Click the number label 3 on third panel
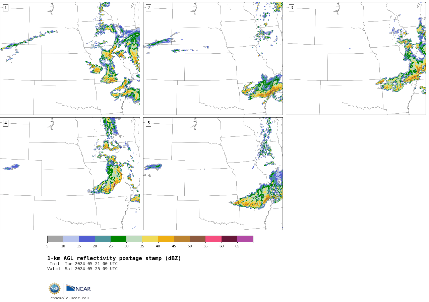The width and height of the screenshot is (429, 302). tap(291, 8)
